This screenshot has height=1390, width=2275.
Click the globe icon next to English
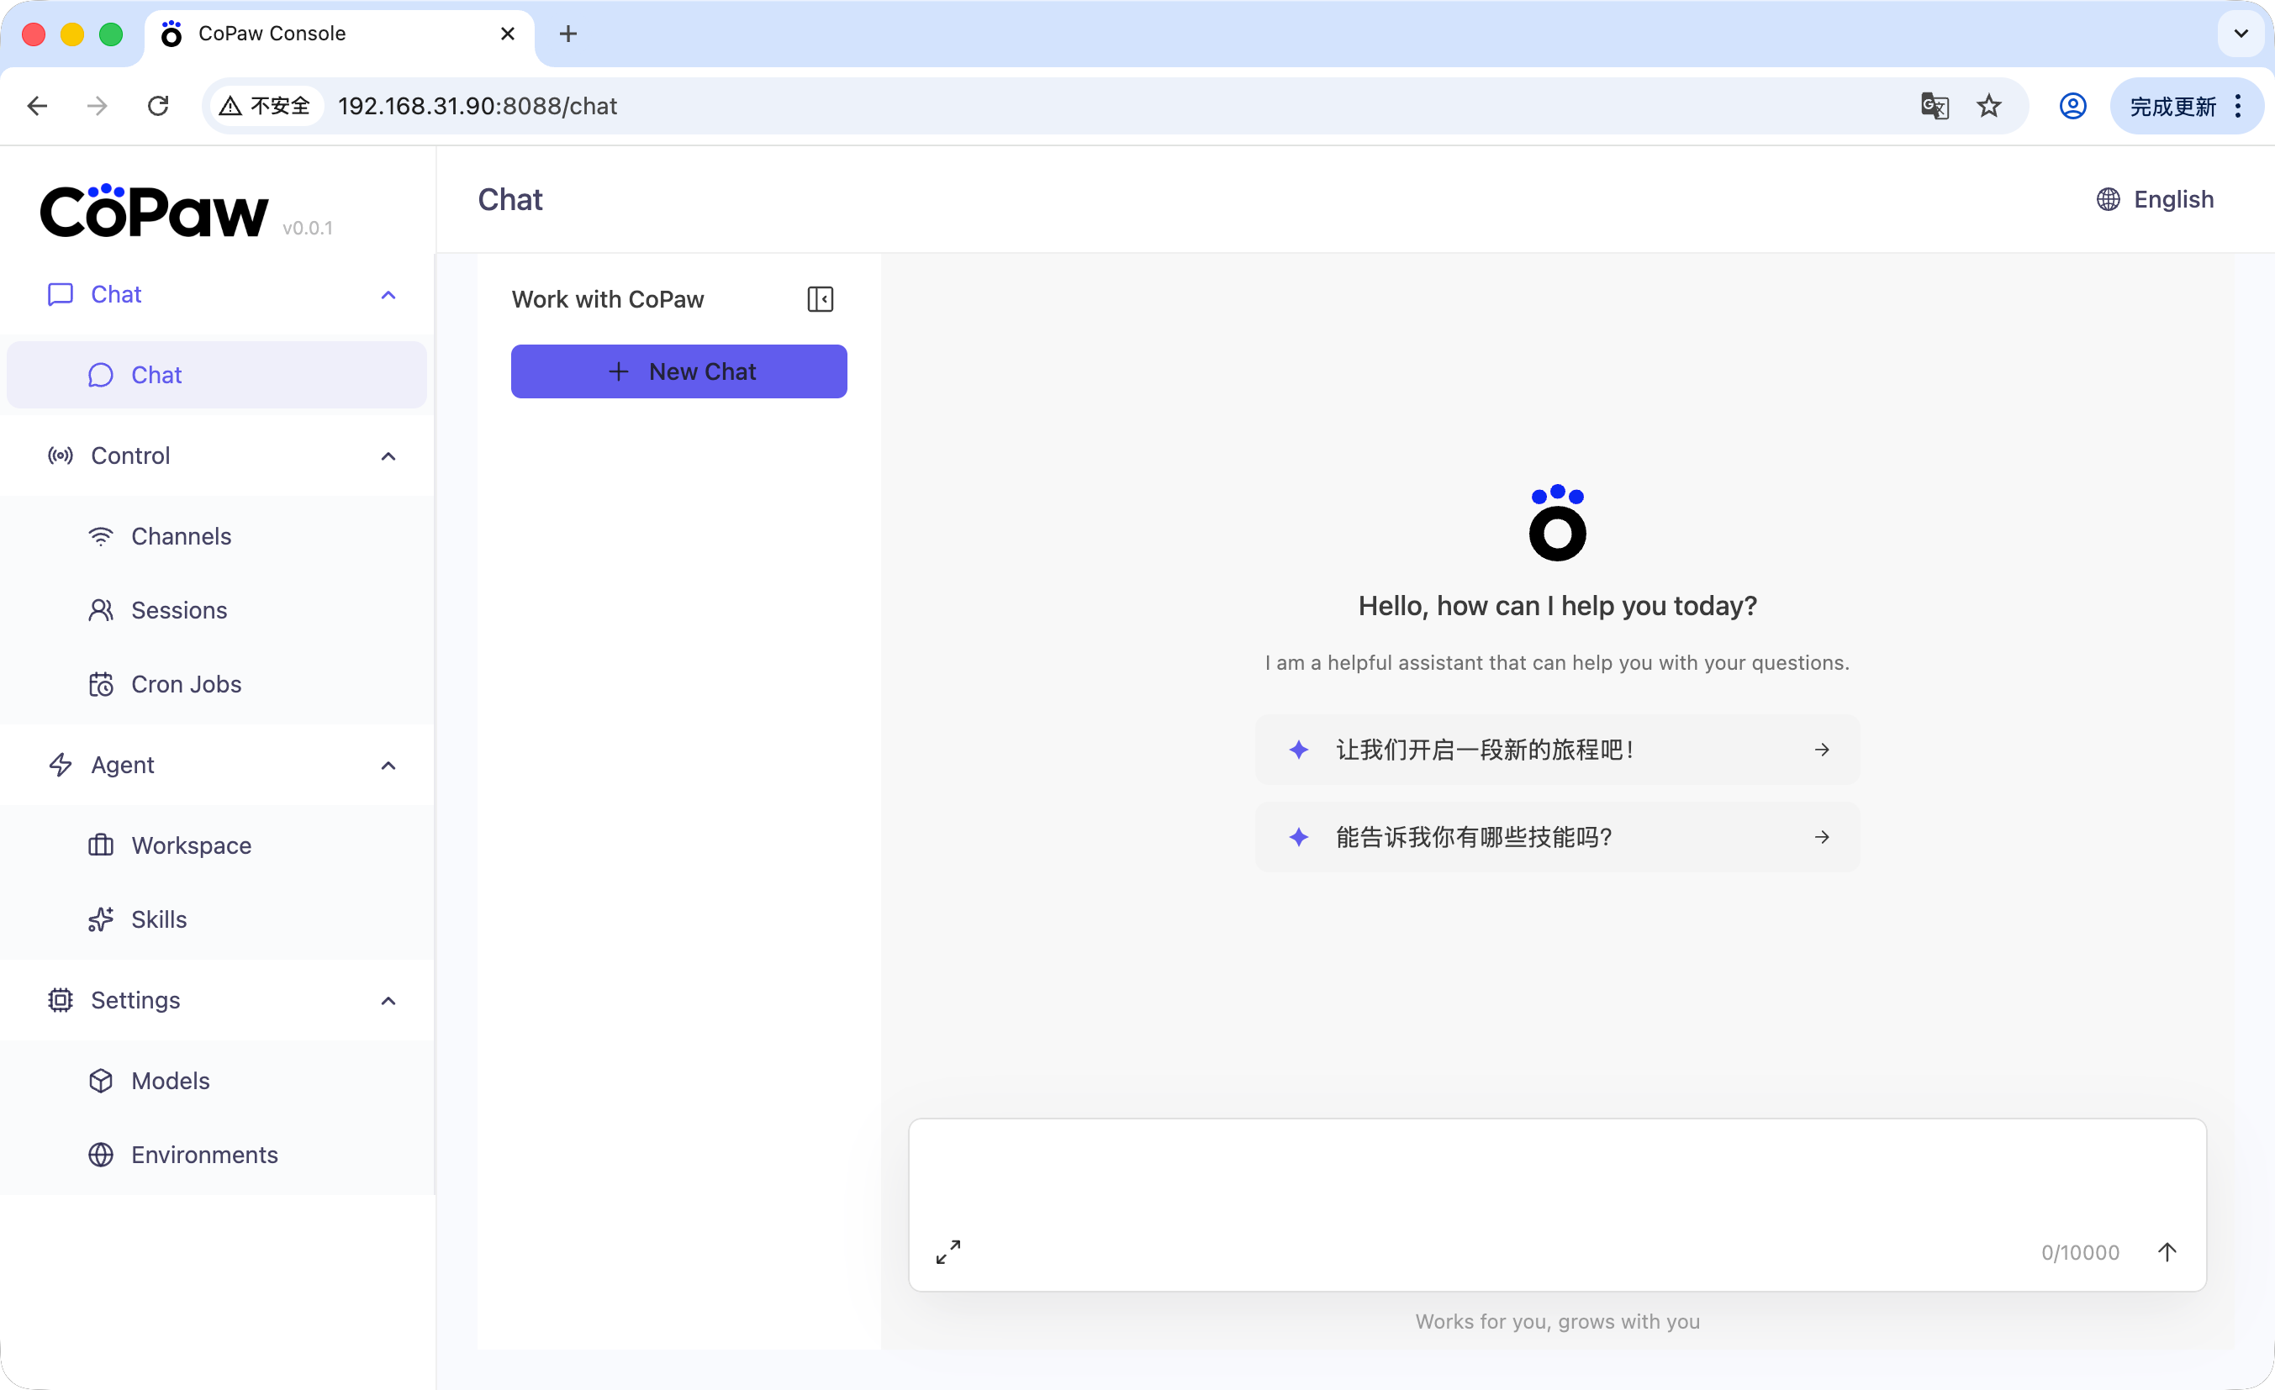click(x=2108, y=199)
